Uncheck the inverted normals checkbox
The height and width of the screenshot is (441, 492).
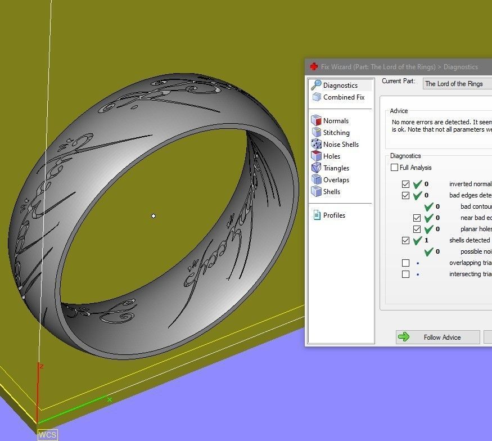pyautogui.click(x=405, y=184)
